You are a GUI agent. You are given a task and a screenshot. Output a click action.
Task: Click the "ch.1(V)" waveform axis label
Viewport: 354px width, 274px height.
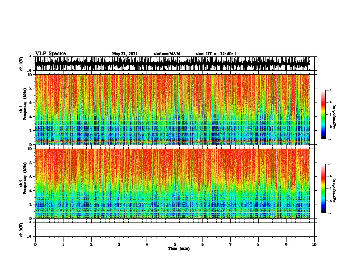click(x=21, y=64)
